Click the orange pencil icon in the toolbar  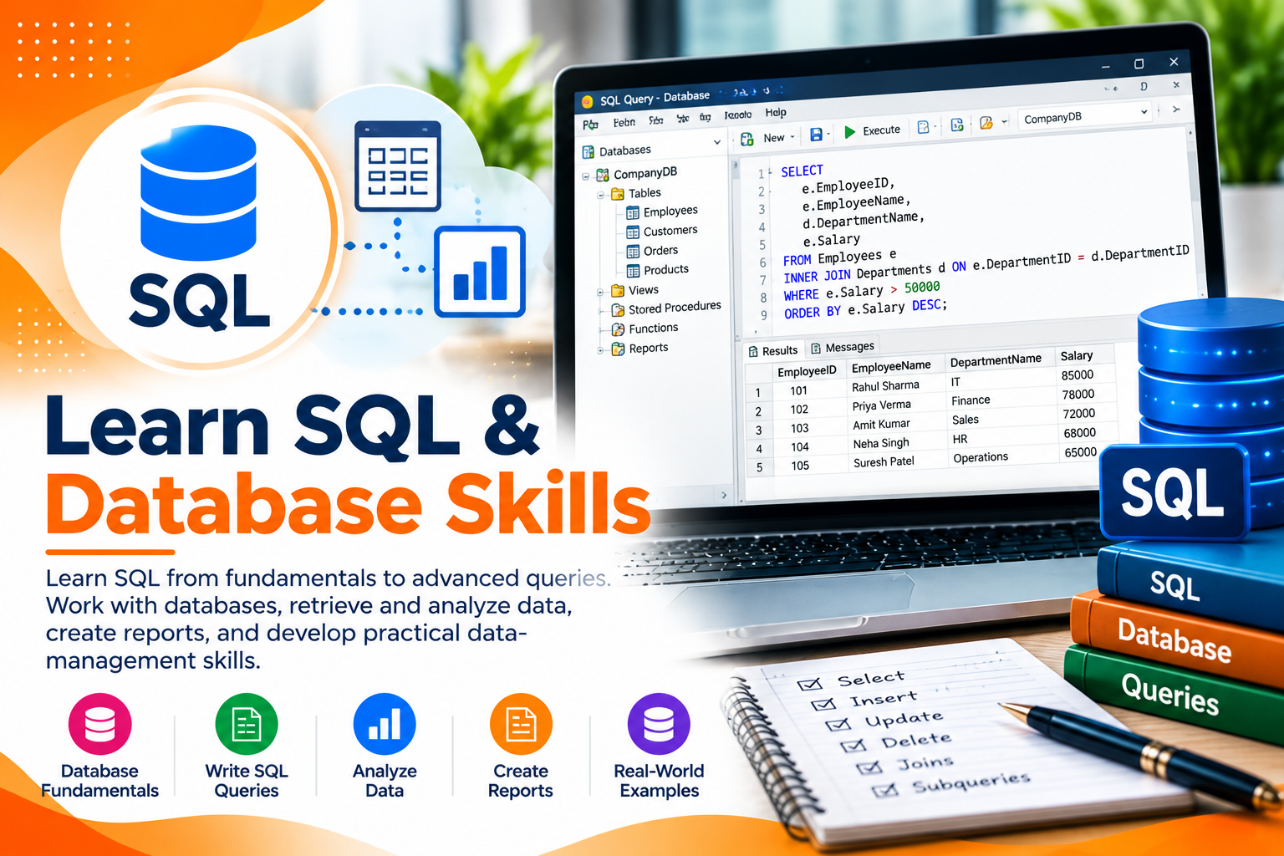pyautogui.click(x=986, y=123)
